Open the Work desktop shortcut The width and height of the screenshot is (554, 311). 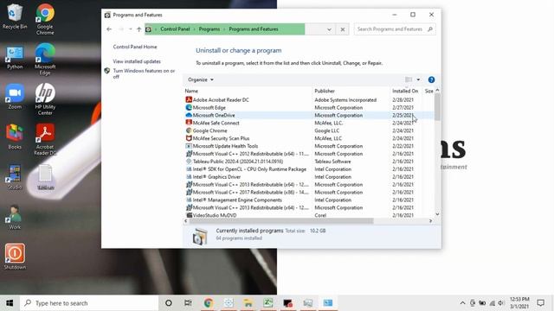click(15, 217)
